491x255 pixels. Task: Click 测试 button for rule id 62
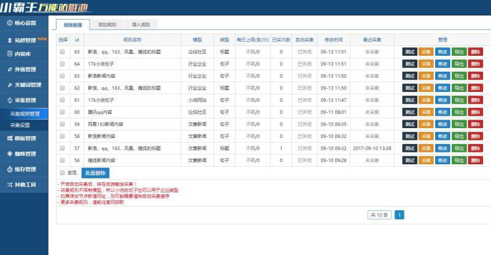409,88
